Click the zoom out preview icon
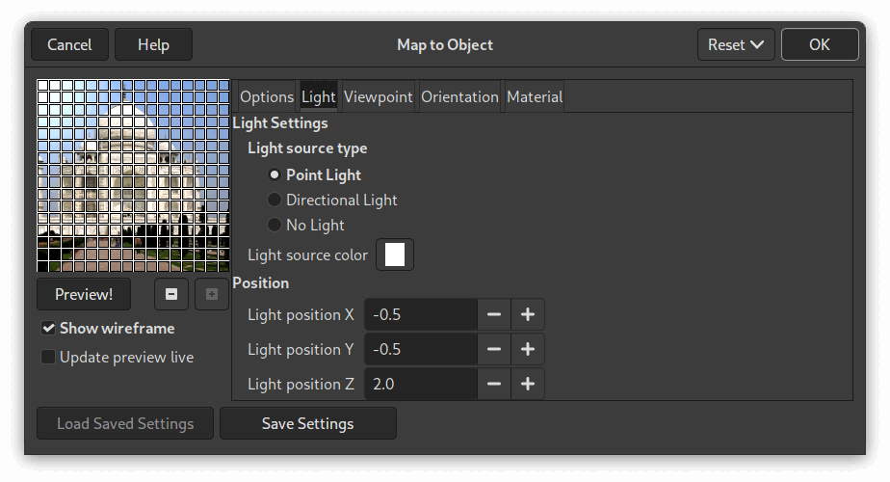Screen dimensions: 890x482 click(x=171, y=294)
